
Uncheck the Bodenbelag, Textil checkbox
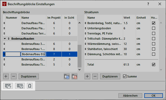coord(154,23)
